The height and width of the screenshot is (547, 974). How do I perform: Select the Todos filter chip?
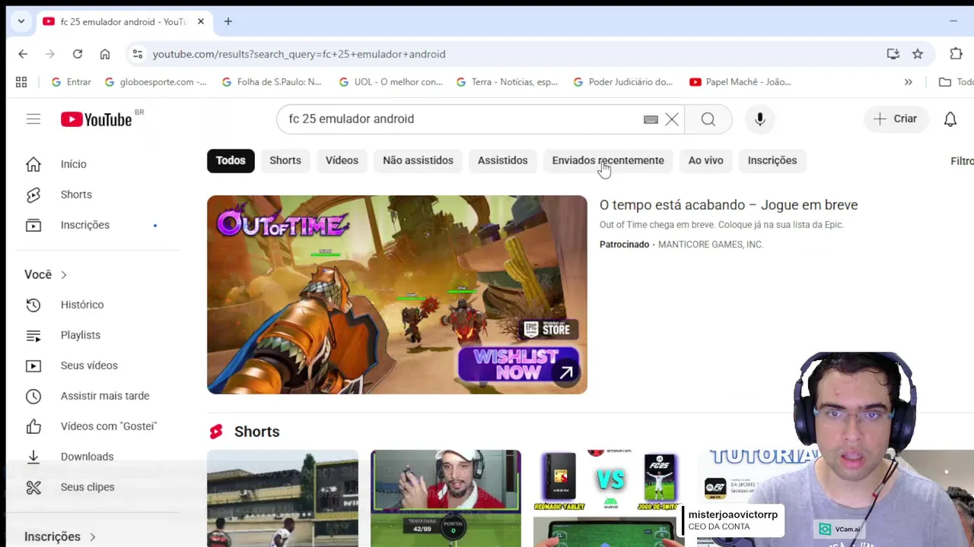tap(231, 160)
